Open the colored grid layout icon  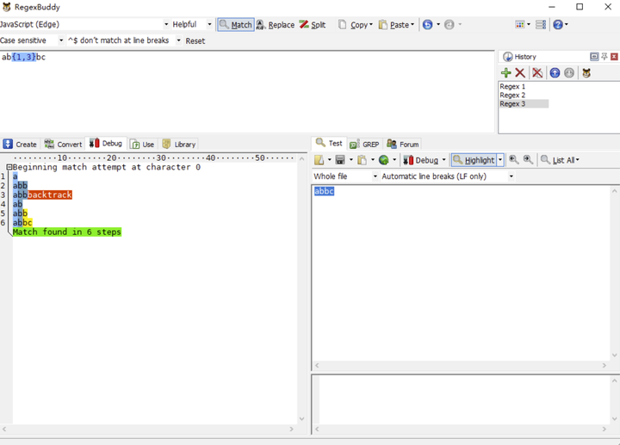click(519, 24)
